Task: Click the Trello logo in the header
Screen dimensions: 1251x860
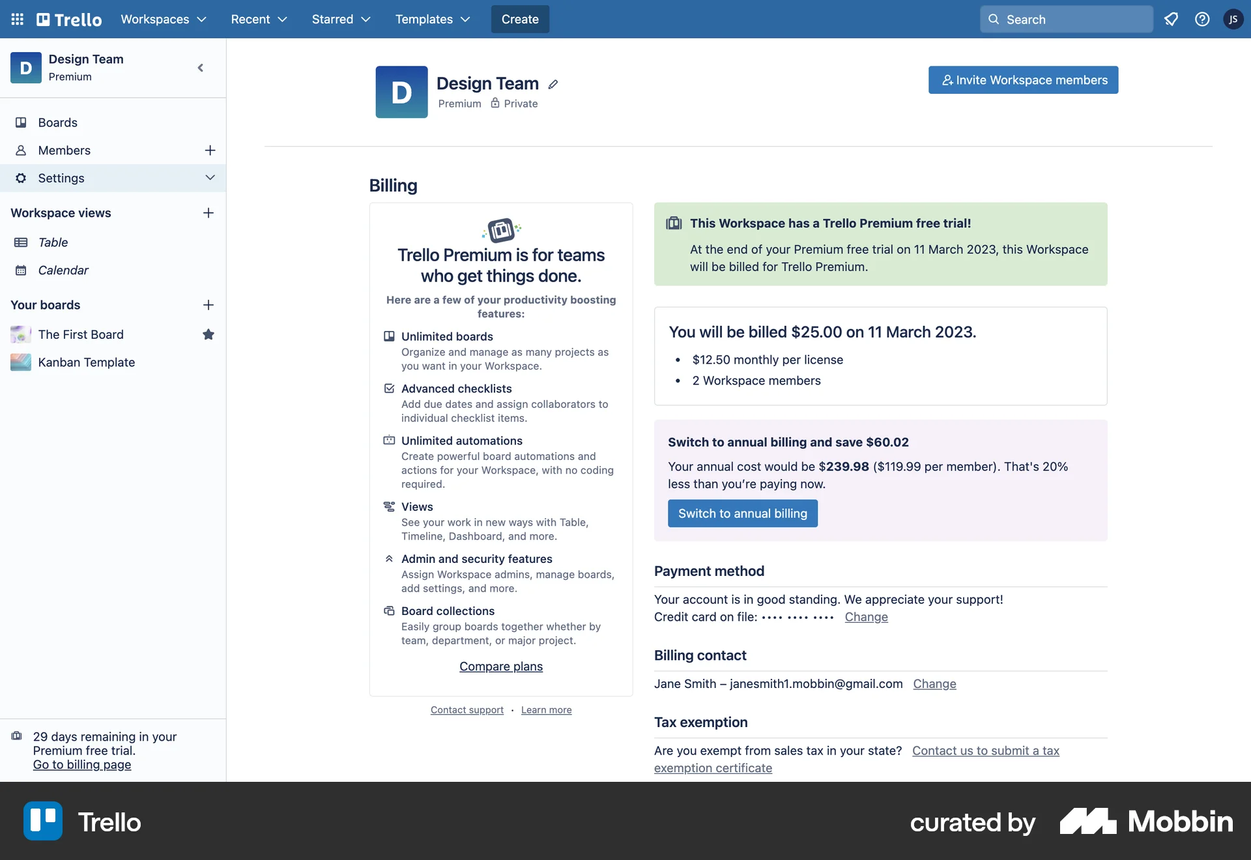Action: tap(68, 19)
